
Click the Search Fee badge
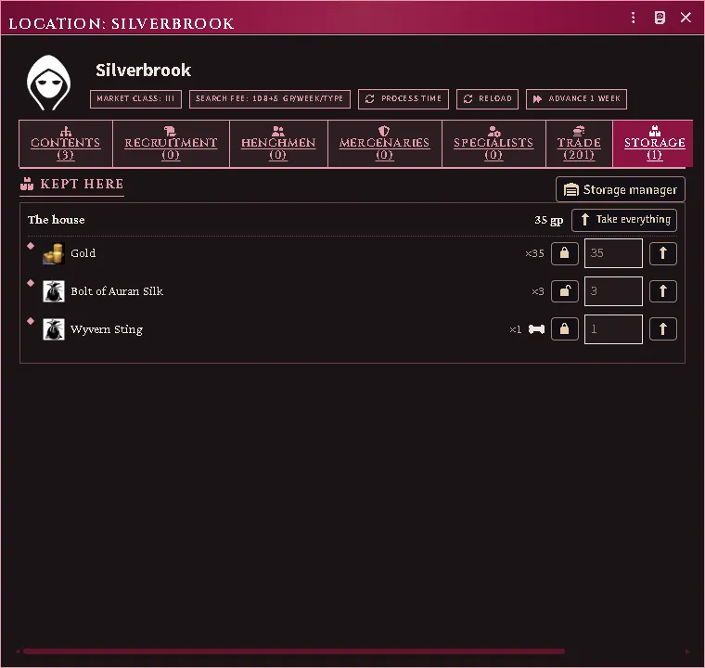270,99
